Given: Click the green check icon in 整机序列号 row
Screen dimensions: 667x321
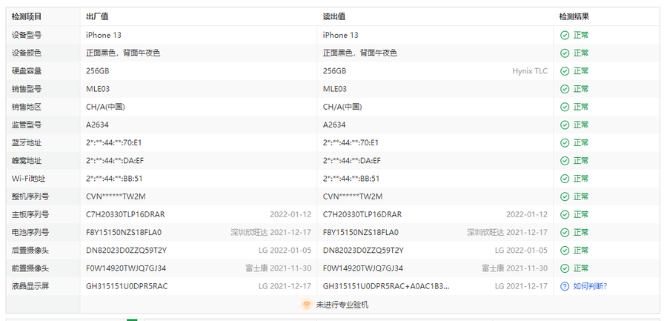Looking at the screenshot, I should point(565,196).
